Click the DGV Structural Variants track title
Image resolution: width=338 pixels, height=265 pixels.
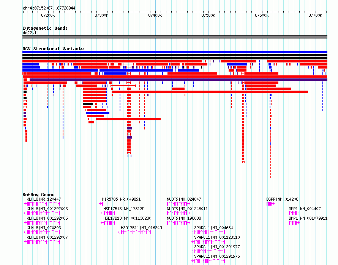[53, 49]
